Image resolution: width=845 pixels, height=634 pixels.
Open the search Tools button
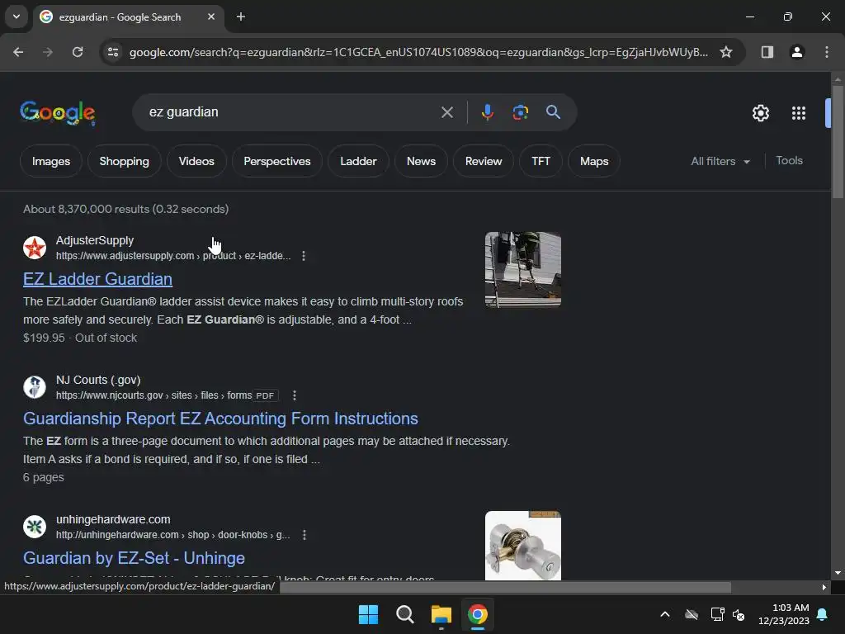pos(789,161)
